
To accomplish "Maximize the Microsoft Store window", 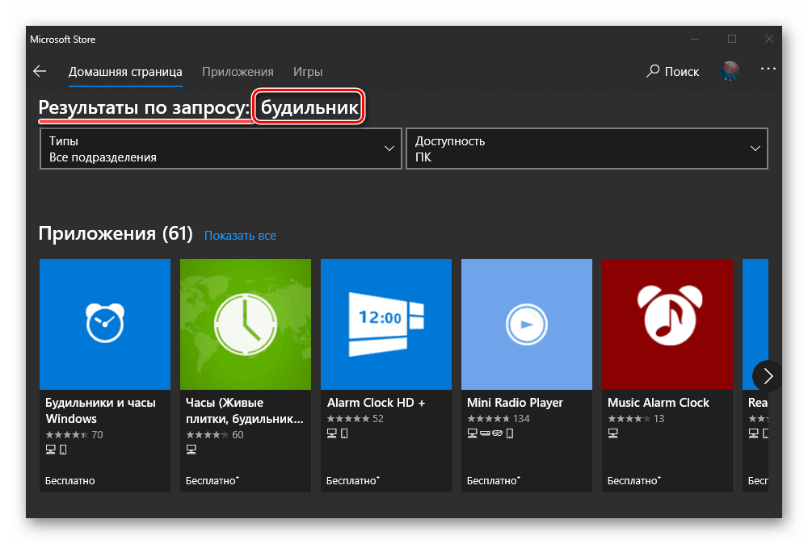I will coord(732,39).
